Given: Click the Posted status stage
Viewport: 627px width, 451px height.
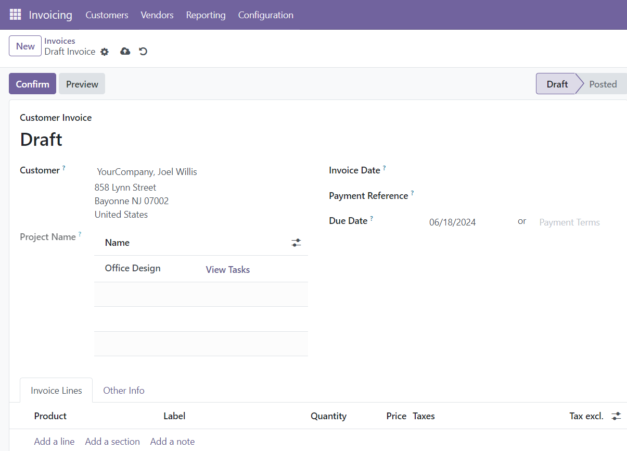Looking at the screenshot, I should pos(603,84).
